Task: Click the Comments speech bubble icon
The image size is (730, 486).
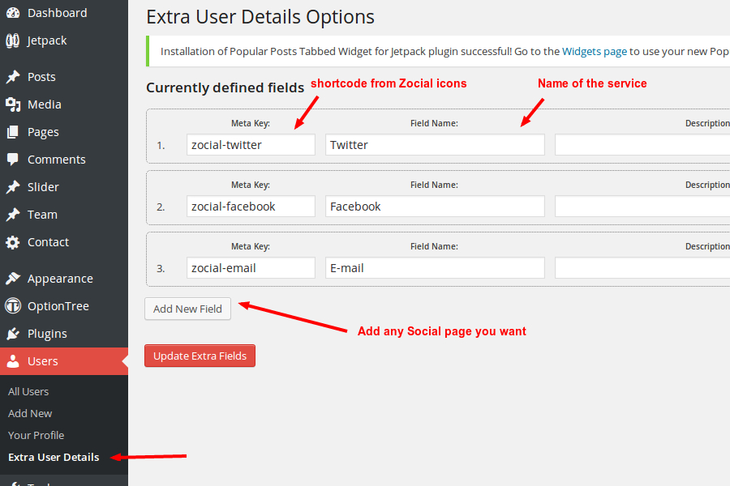Action: click(13, 160)
